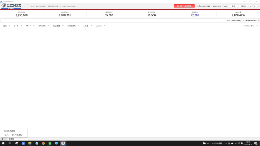The height and width of the screenshot is (146, 260).
Task: Click the weather icon in the taskbar
Action: click(x=204, y=143)
